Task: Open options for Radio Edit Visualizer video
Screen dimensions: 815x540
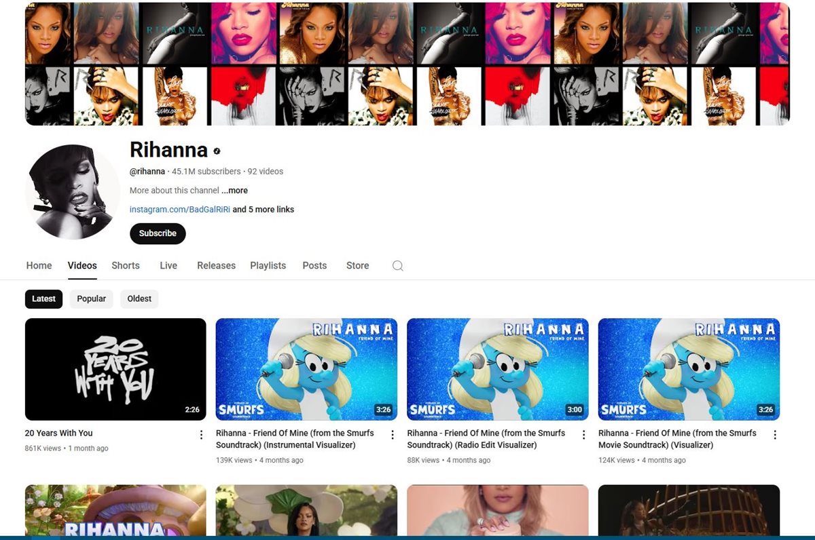Action: click(x=583, y=435)
